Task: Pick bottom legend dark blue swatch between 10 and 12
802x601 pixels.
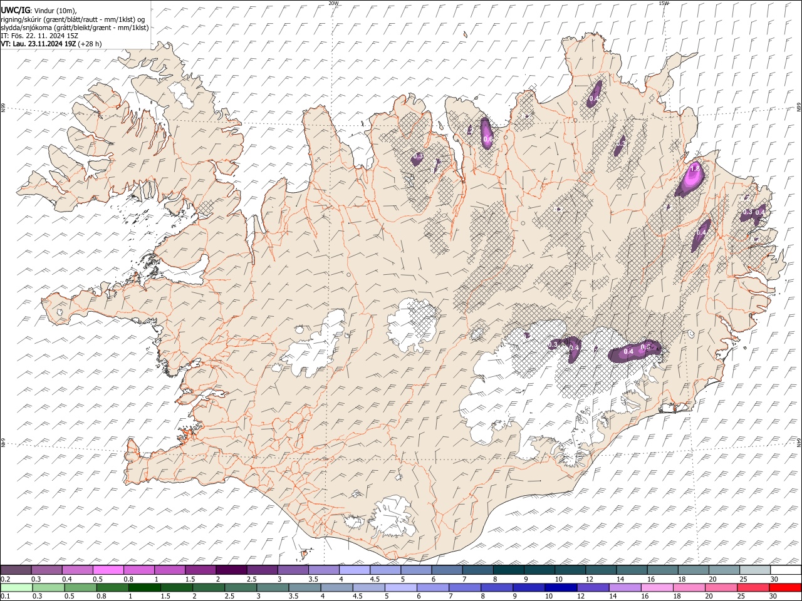Action: coord(561,588)
